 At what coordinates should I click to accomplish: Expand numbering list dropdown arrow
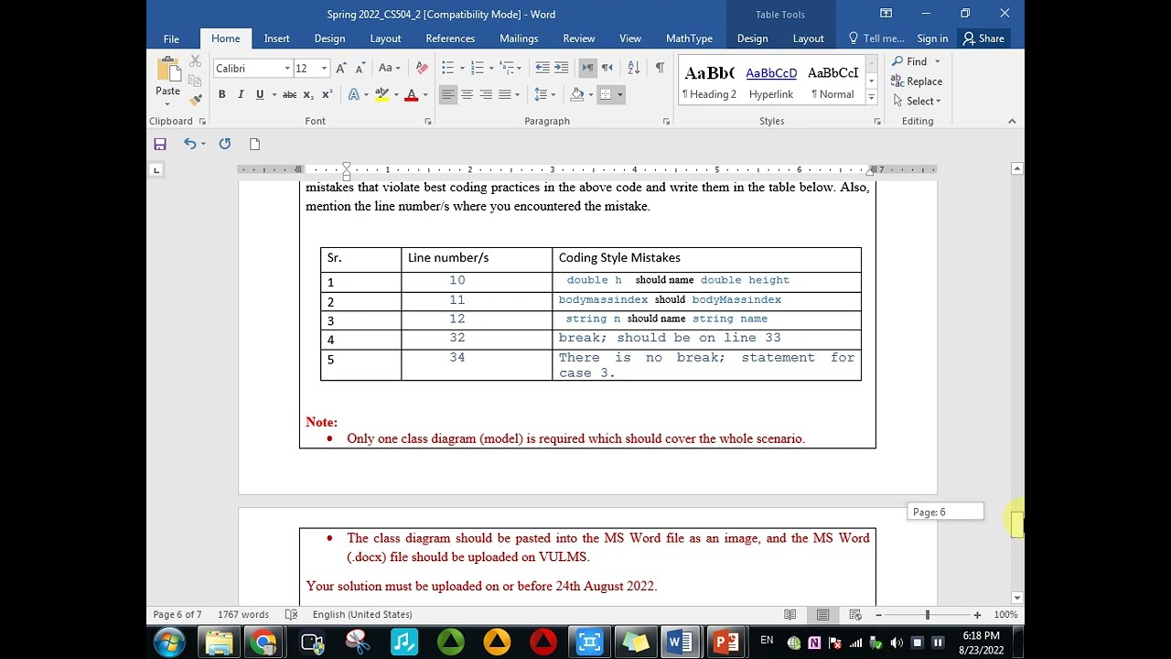491,68
